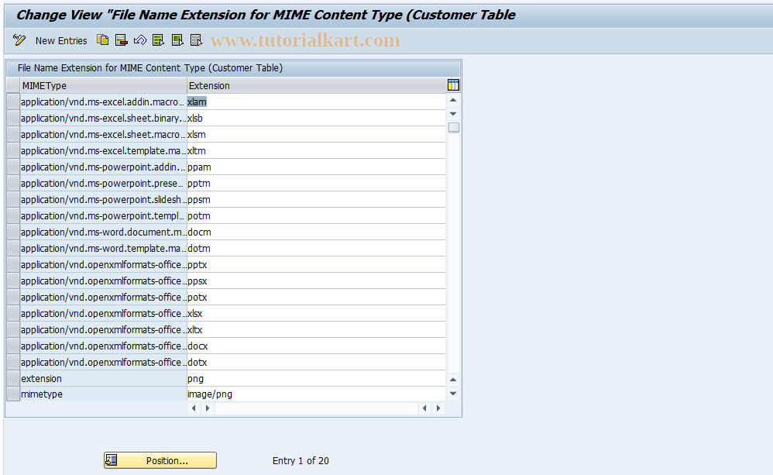Screen dimensions: 773x475
Task: Click the 'Entry 1 of 20' status text
Action: (x=301, y=460)
